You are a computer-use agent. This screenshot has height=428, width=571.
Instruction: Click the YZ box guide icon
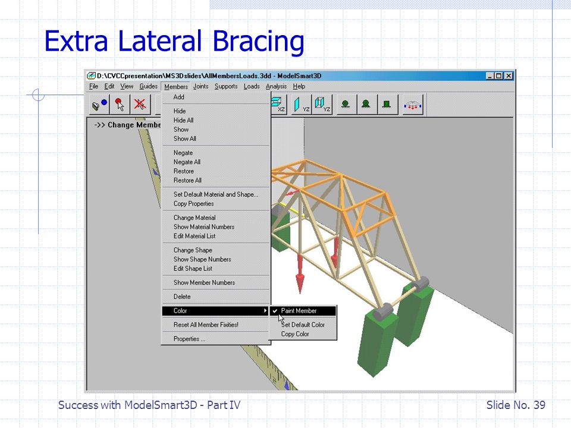[322, 105]
